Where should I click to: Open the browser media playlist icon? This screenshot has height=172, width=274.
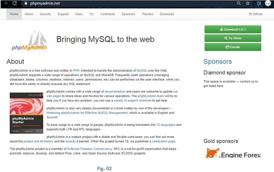(259, 3)
